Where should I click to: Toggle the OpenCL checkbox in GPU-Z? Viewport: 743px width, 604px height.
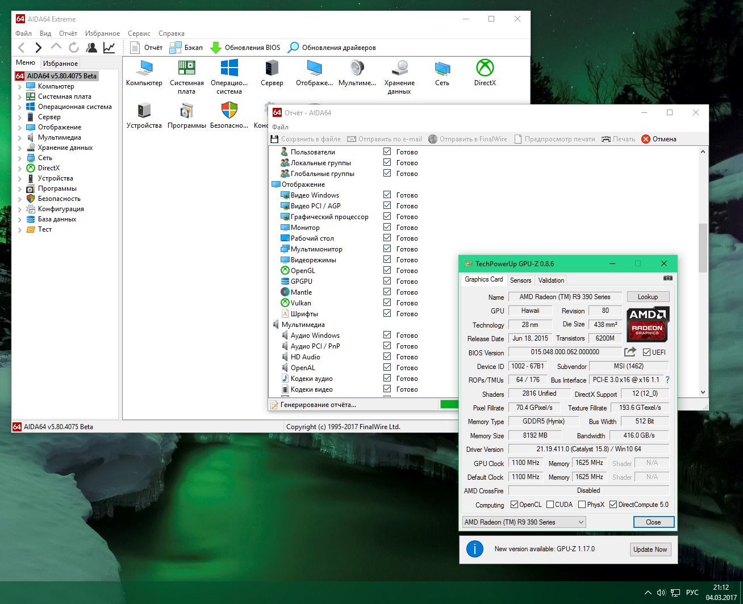514,504
